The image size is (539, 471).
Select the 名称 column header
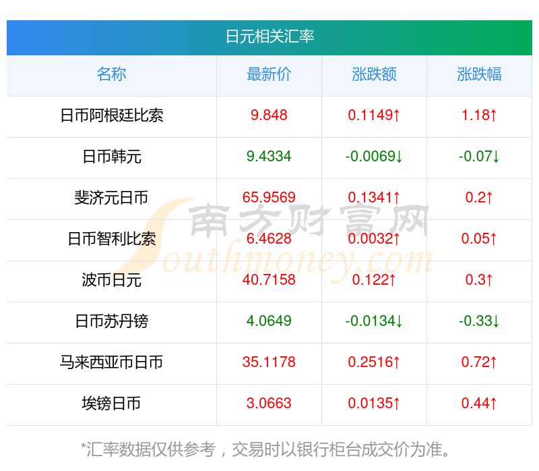[x=111, y=74]
